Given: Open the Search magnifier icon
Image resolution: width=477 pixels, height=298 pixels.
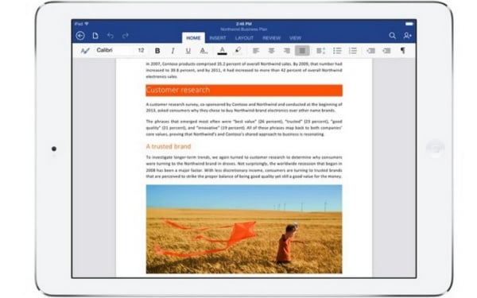Looking at the screenshot, I should pos(393,36).
